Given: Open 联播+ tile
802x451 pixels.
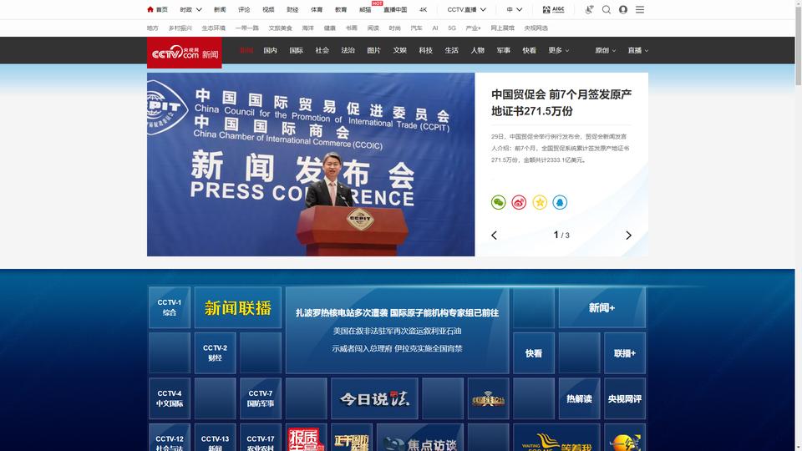Looking at the screenshot, I should point(625,353).
